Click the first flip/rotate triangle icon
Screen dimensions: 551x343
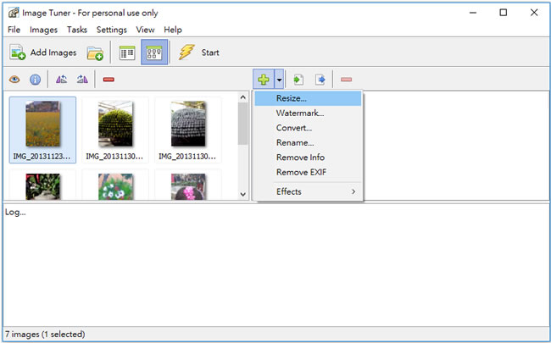[61, 80]
